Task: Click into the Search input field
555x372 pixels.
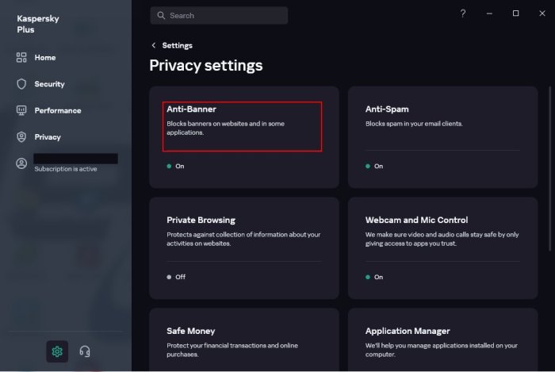Action: coord(226,15)
